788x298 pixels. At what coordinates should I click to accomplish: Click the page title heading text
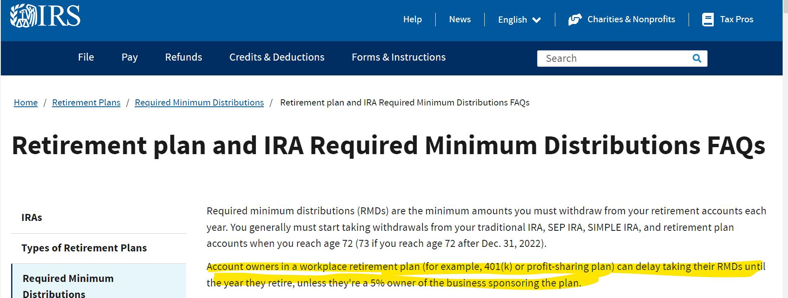pos(388,146)
